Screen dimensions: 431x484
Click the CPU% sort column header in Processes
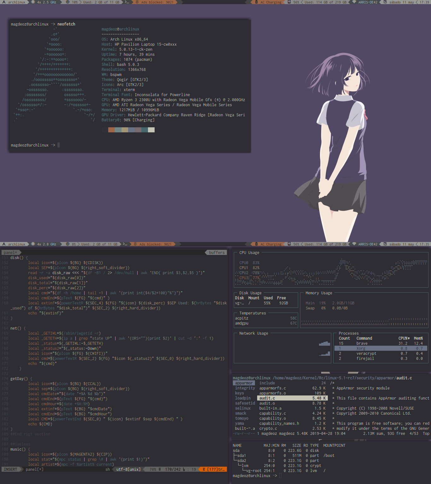[404, 338]
